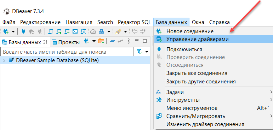Collapse all via blue lines panel icon

(113, 41)
